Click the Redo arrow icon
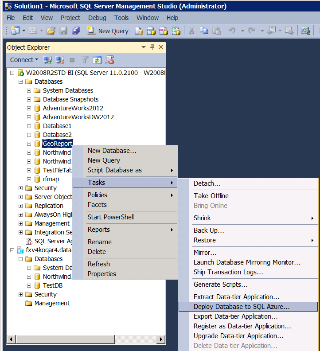This screenshot has width=320, height=351. 252,31
